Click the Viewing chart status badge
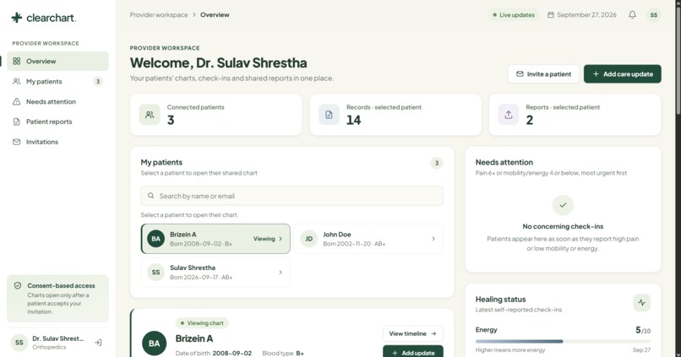The width and height of the screenshot is (681, 357). pos(202,323)
